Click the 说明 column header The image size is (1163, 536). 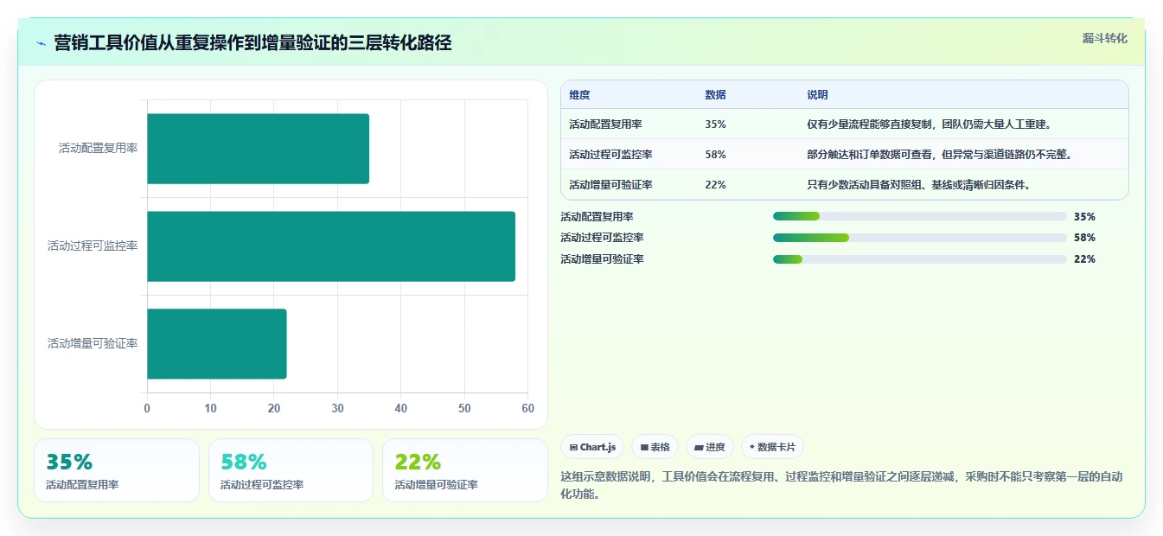pos(817,95)
